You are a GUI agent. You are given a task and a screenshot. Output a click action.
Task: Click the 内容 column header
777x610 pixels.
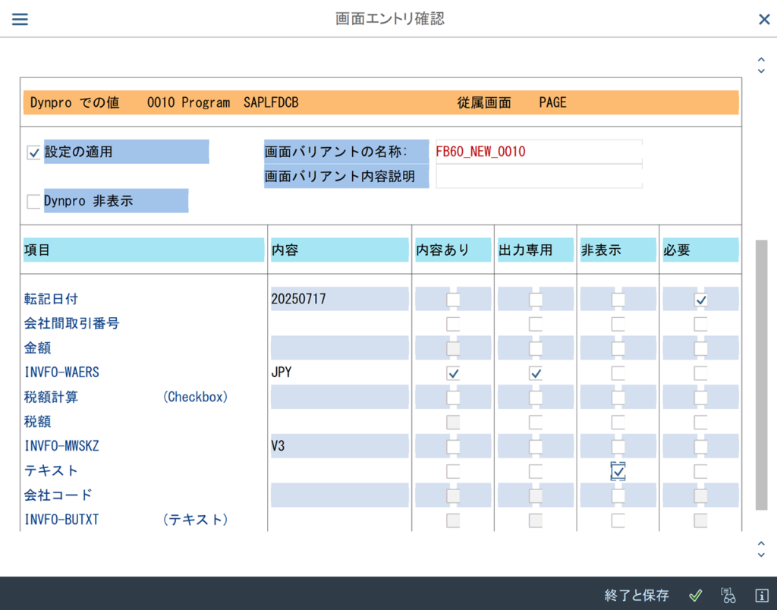coord(339,250)
